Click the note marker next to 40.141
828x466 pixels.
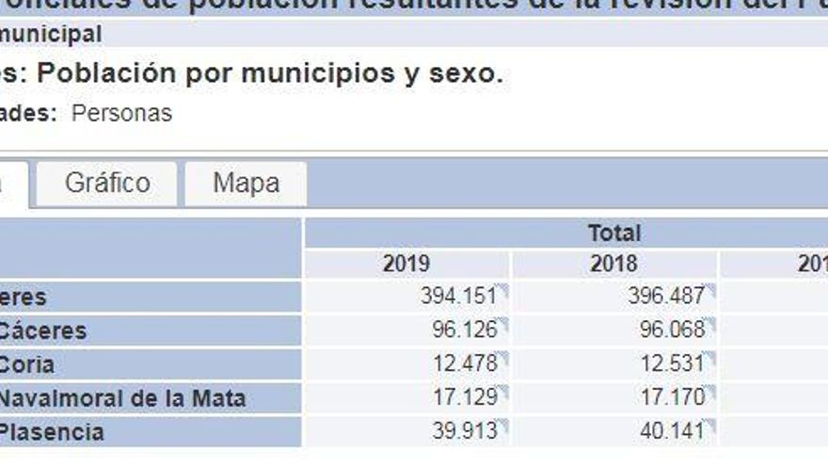tap(711, 426)
